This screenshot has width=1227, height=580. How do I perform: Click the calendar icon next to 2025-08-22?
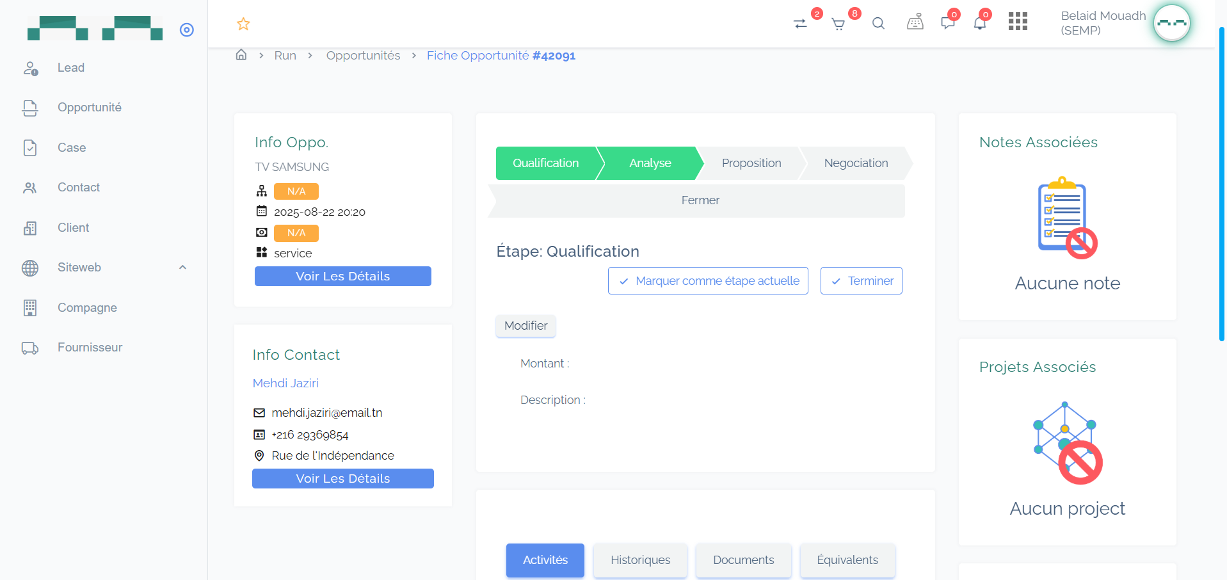pos(262,211)
